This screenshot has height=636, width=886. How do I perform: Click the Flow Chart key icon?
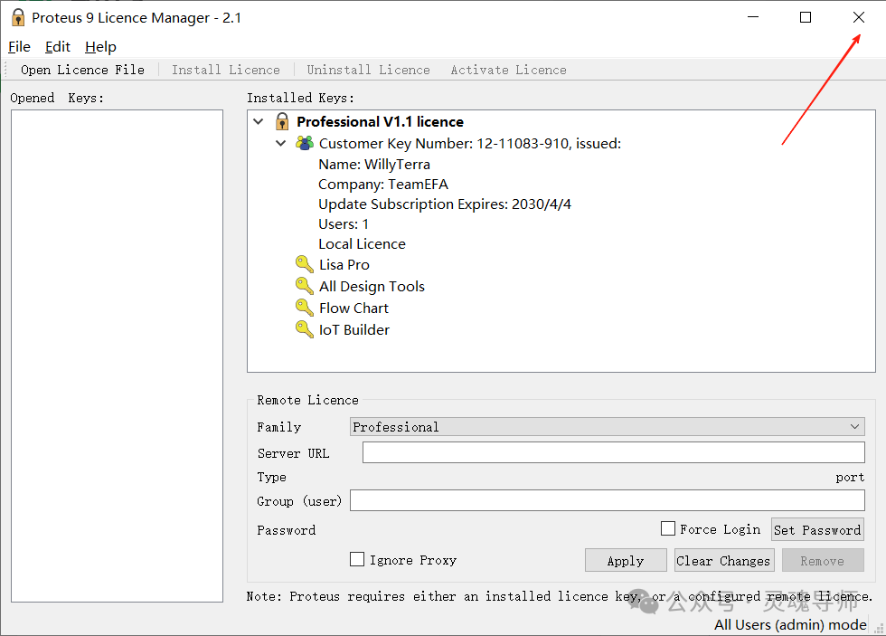click(304, 308)
